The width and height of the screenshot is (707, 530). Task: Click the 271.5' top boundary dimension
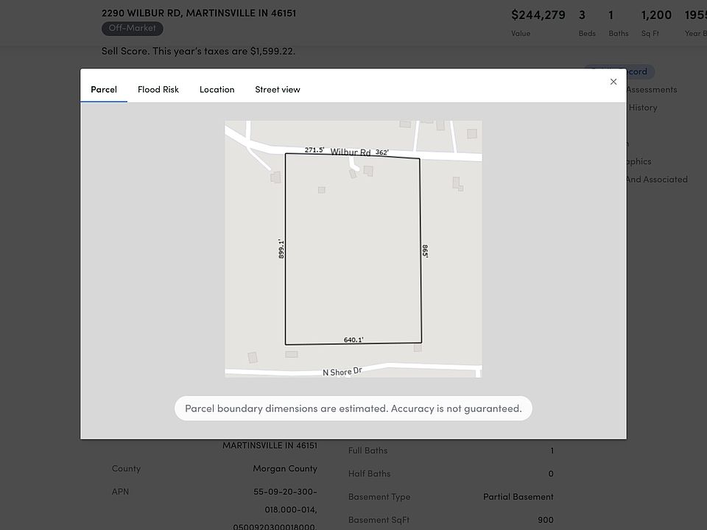coord(314,149)
